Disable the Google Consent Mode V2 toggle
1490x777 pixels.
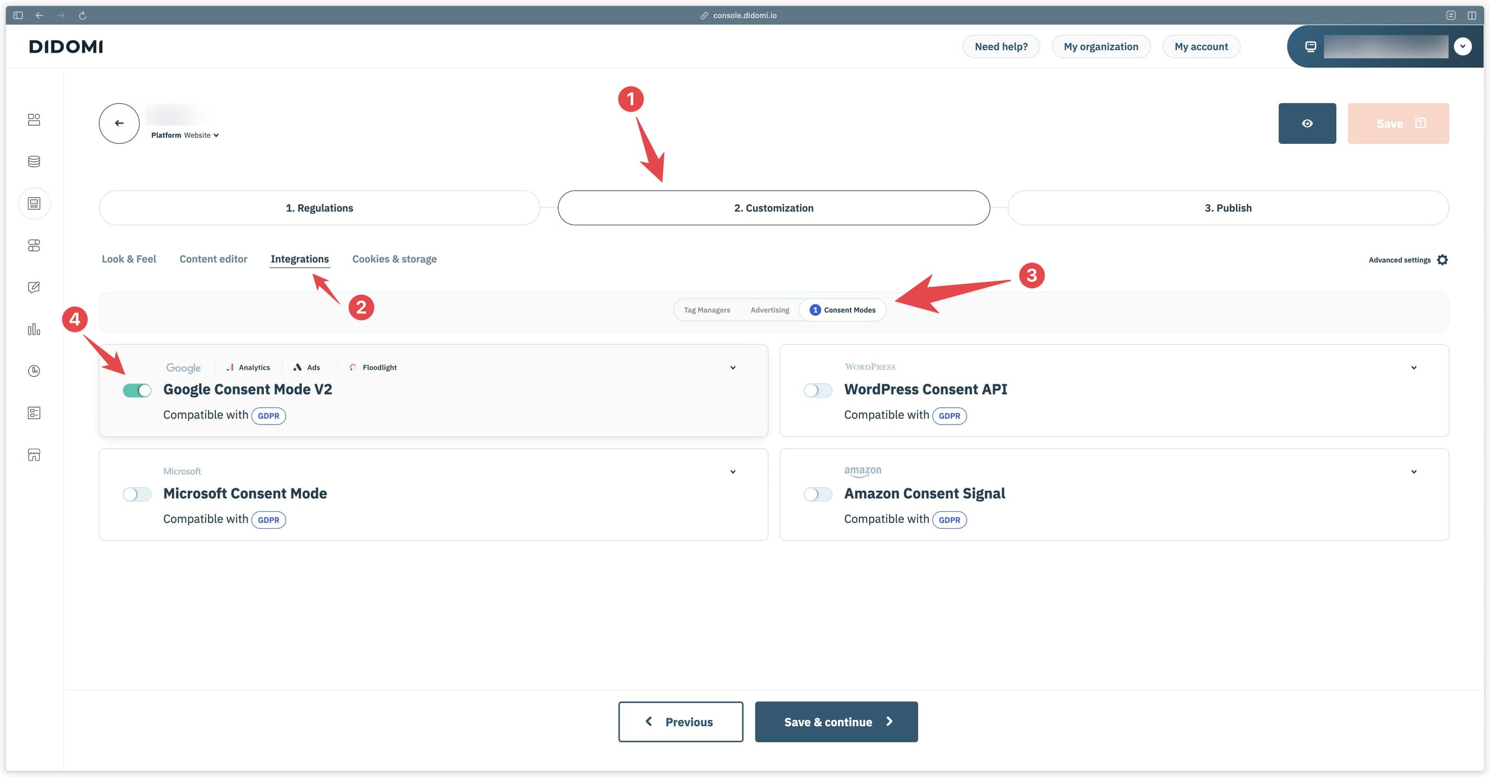(x=137, y=390)
